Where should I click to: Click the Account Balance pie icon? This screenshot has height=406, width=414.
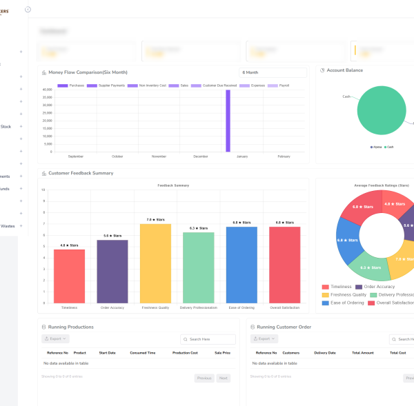[x=322, y=70]
